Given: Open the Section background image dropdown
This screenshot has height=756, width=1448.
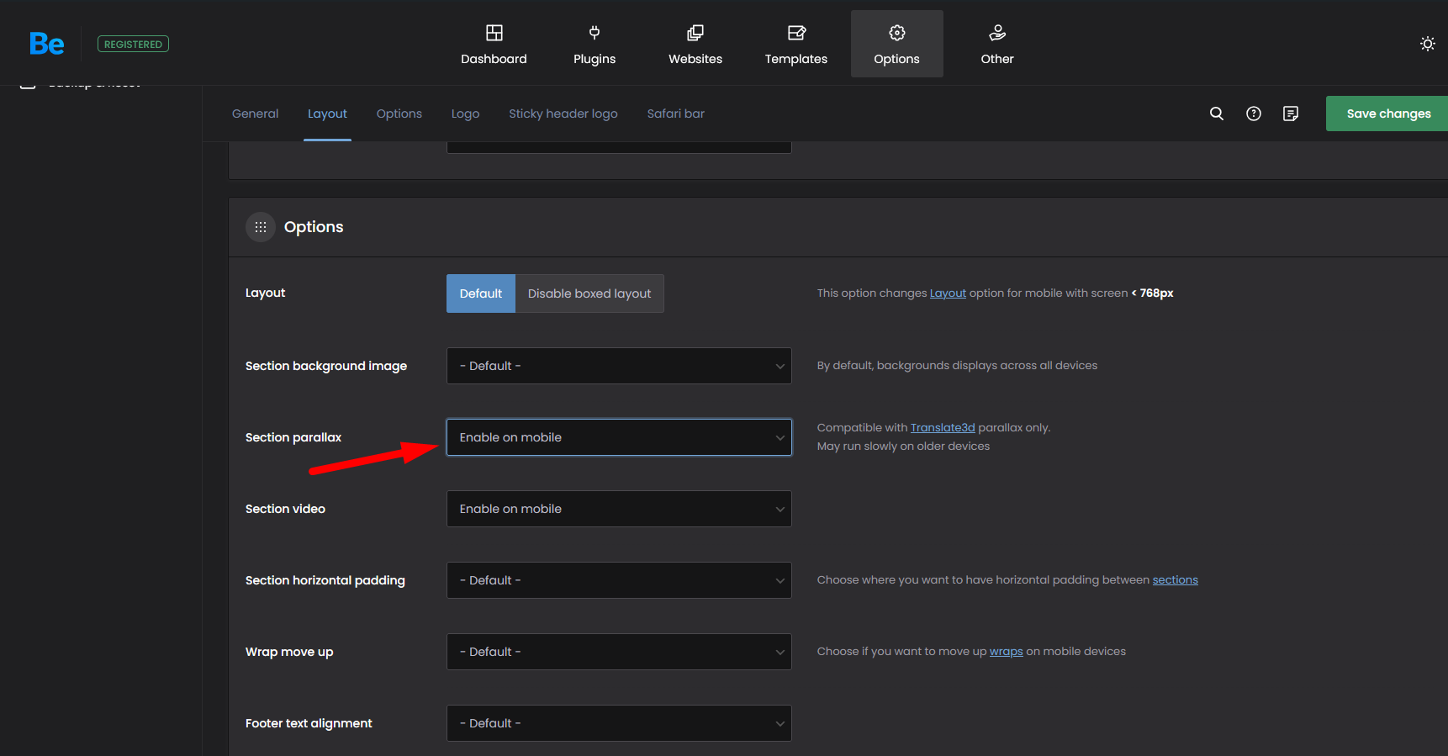Looking at the screenshot, I should click(x=619, y=366).
